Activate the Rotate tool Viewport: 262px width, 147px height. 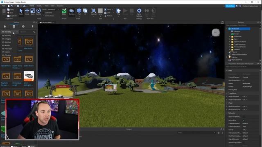[x=38, y=12]
